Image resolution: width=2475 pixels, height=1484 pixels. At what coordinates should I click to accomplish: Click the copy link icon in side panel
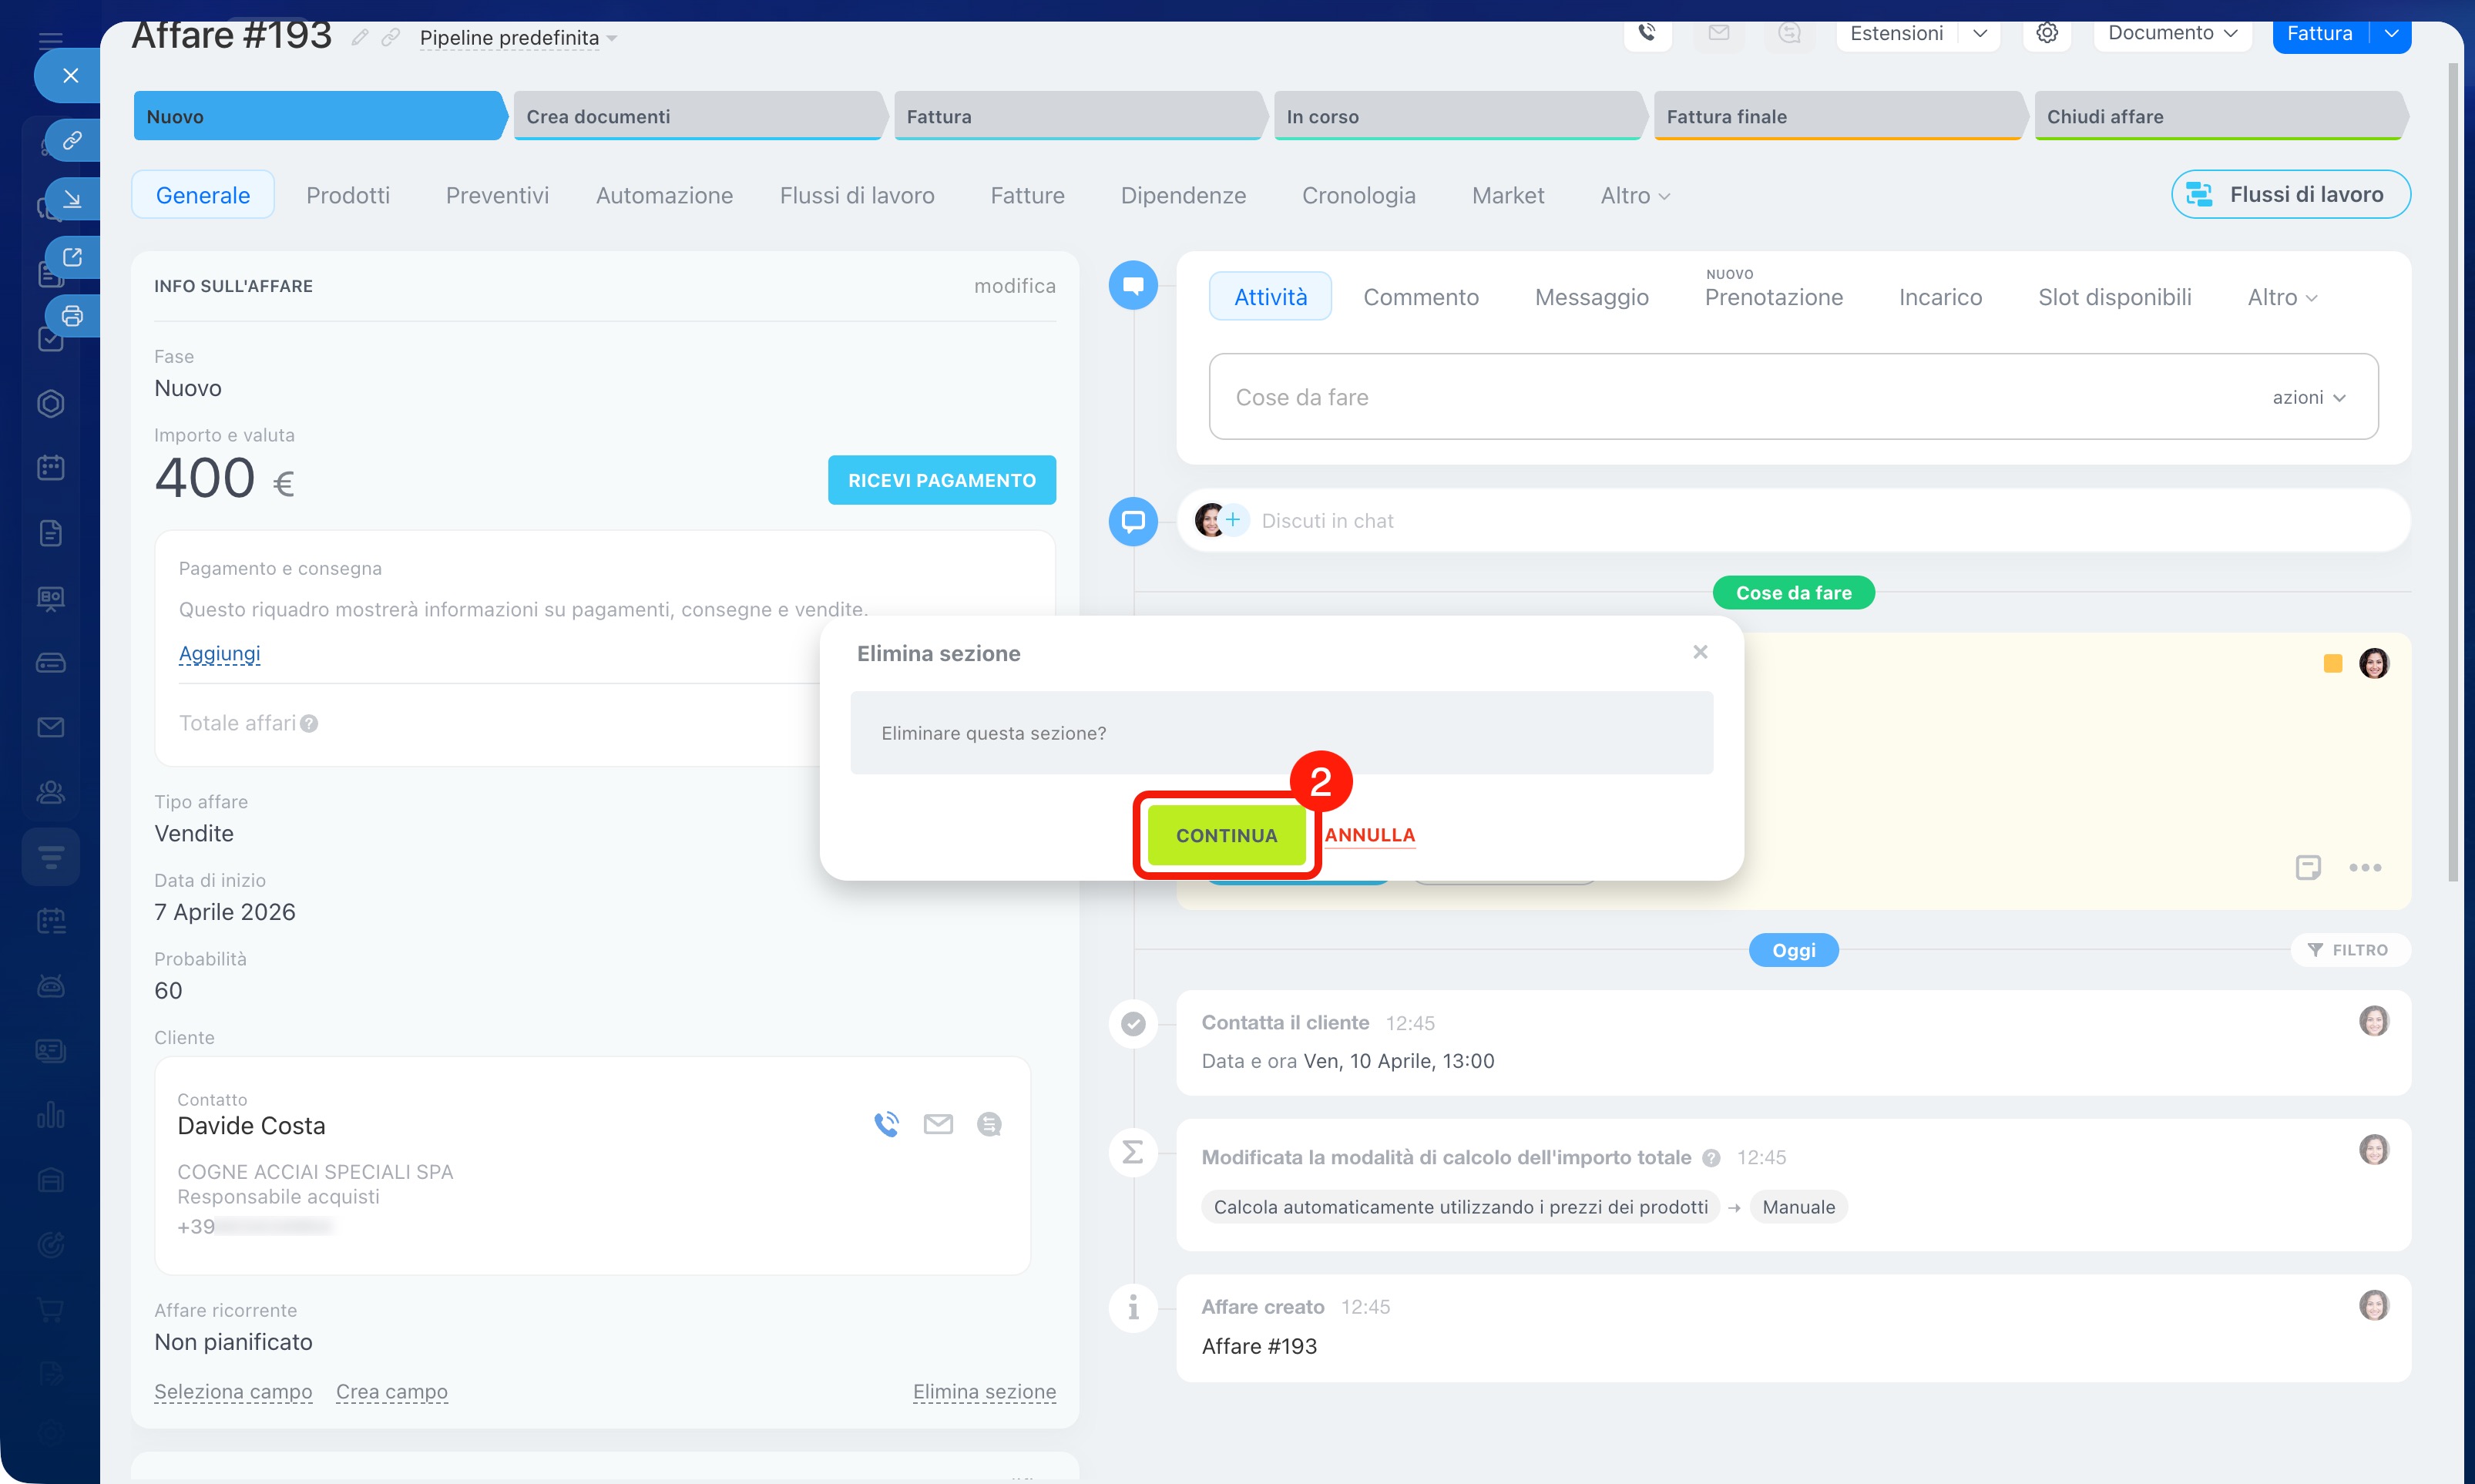point(72,140)
